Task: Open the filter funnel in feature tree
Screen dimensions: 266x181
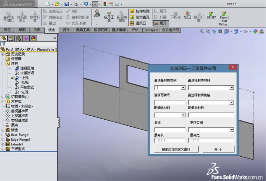Action: [x=4, y=44]
